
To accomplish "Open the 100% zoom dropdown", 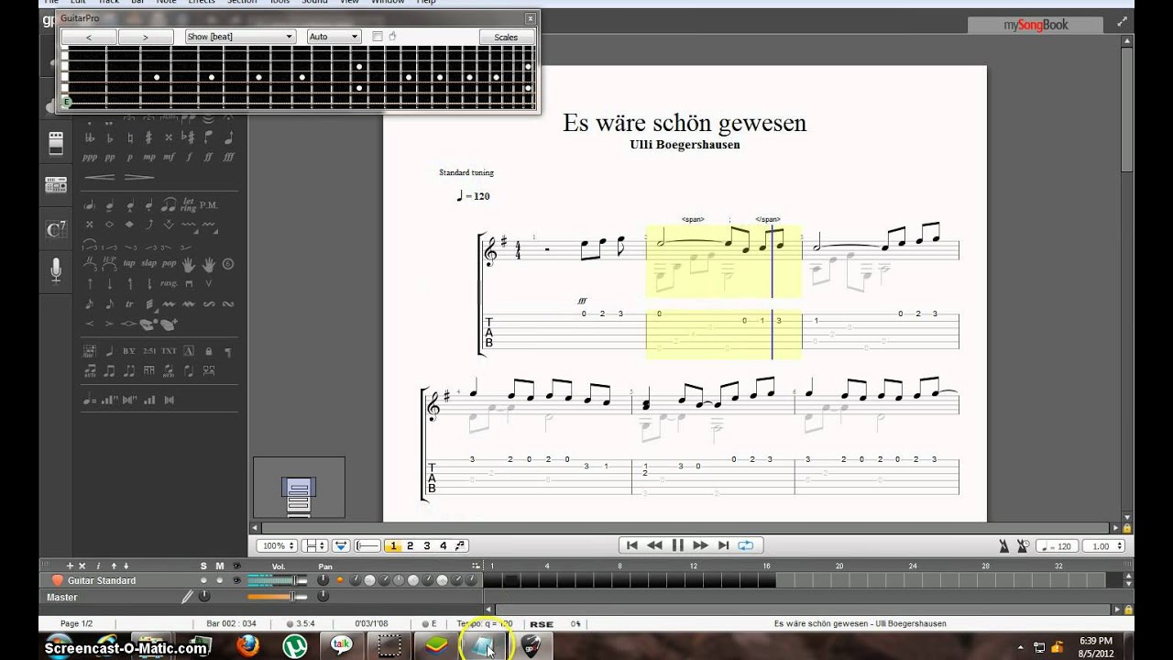I will (277, 545).
